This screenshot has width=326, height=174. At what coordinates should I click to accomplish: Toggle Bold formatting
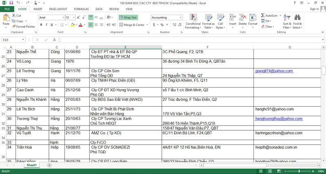click(x=41, y=25)
